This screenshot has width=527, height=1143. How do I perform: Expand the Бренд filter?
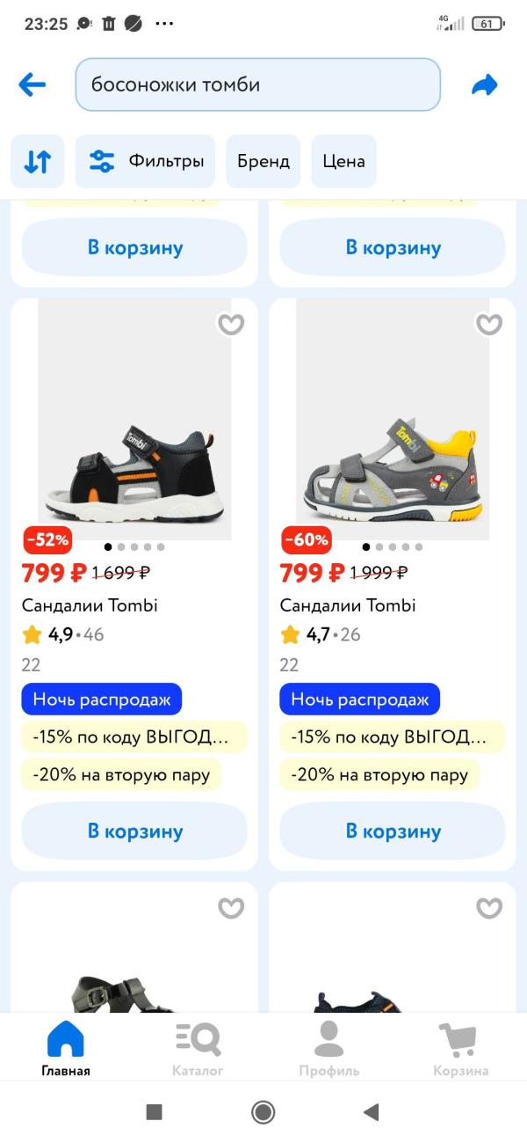[263, 161]
